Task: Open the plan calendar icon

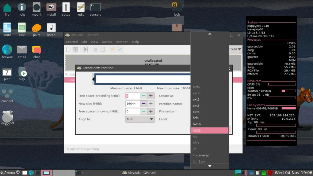Action: coord(7,74)
